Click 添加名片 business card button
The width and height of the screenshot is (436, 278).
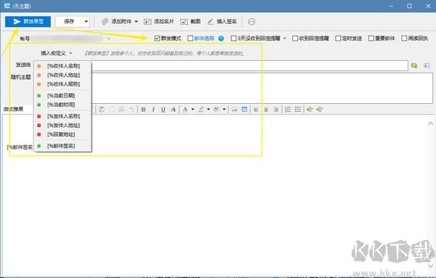point(158,21)
